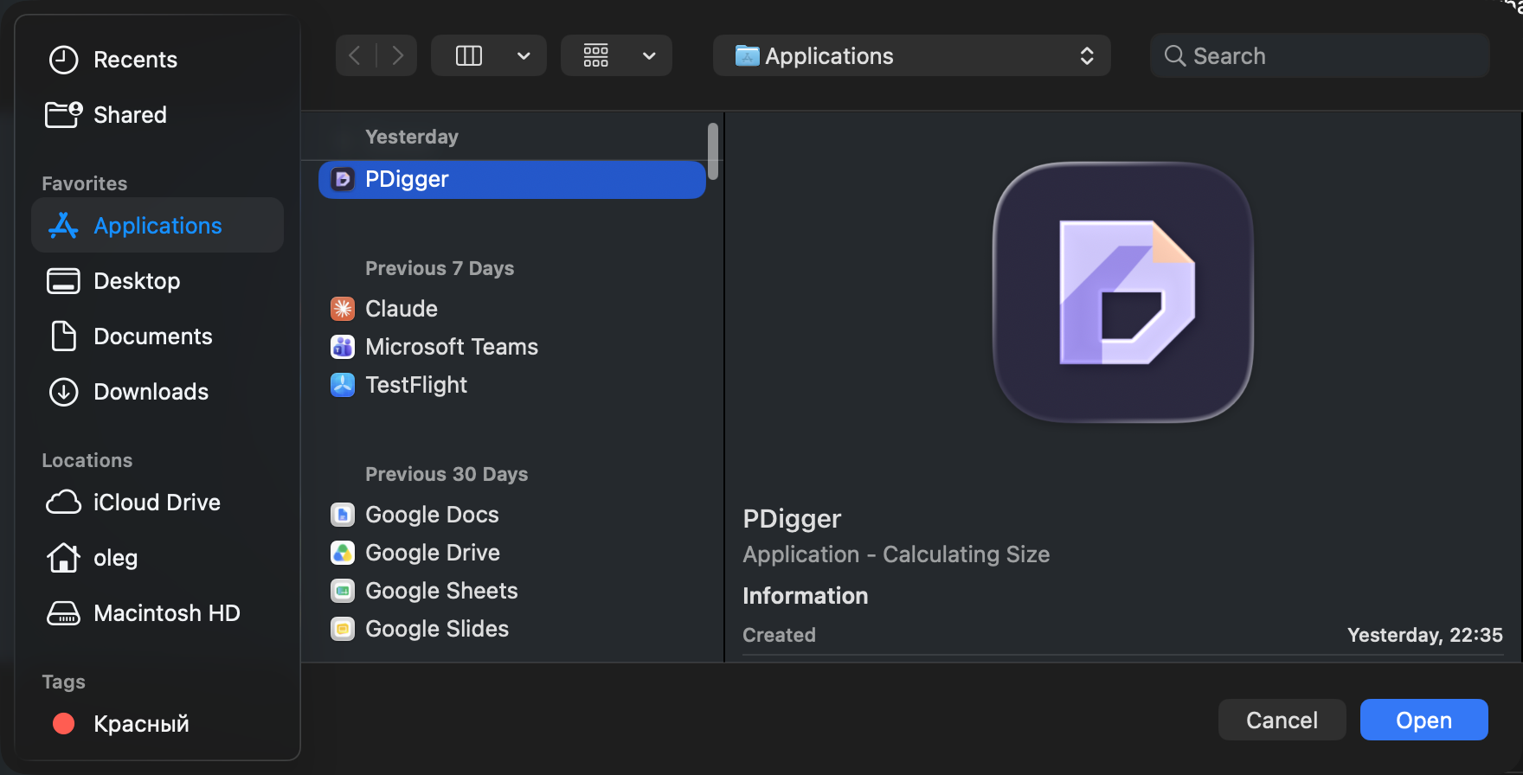Select Macintosh HD location
Image resolution: width=1523 pixels, height=775 pixels.
point(157,613)
